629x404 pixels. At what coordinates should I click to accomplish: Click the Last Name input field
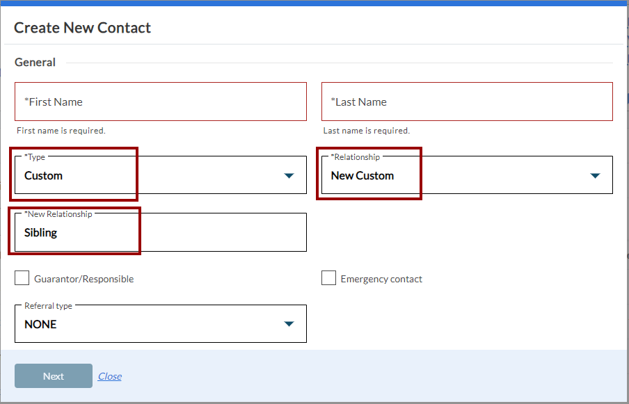466,102
